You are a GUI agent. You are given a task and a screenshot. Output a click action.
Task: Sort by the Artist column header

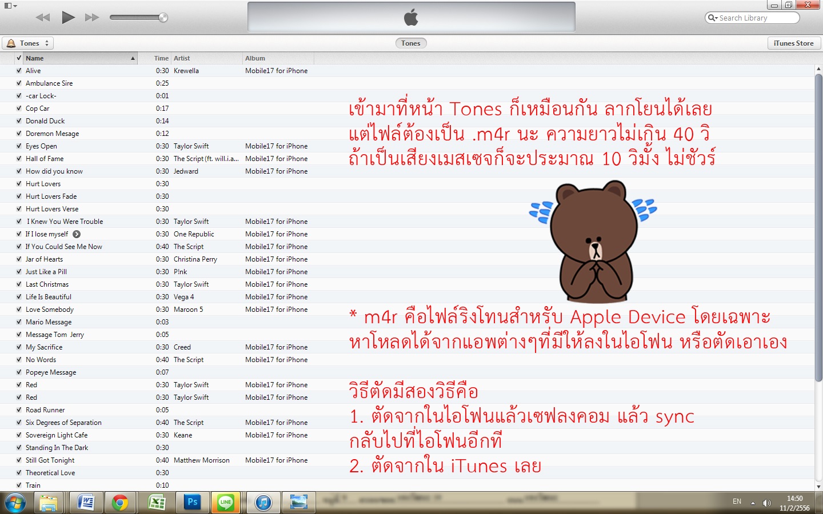(x=207, y=58)
